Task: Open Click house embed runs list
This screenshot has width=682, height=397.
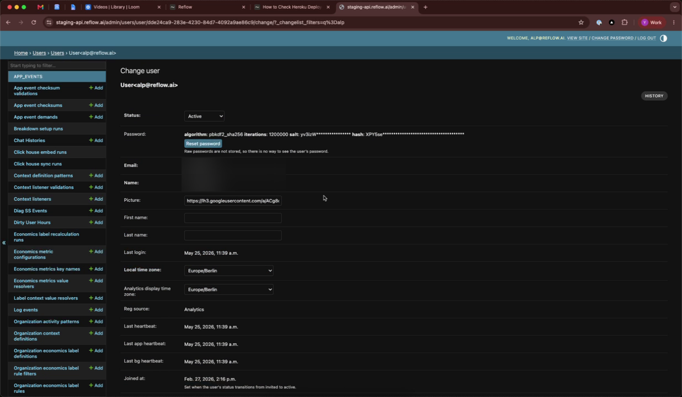Action: click(x=40, y=152)
